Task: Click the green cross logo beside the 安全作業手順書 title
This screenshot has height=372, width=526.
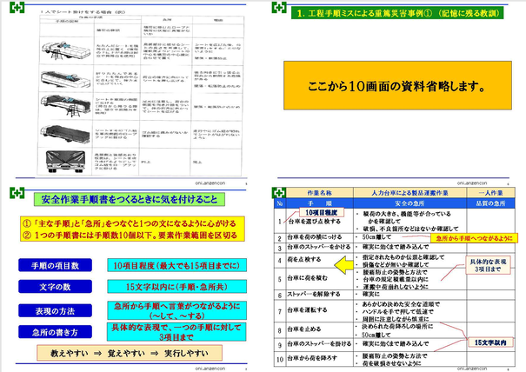Action: pyautogui.click(x=17, y=193)
